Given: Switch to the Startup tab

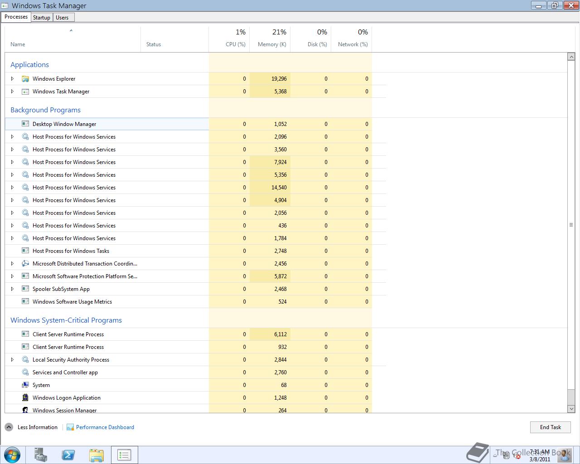Looking at the screenshot, I should pyautogui.click(x=42, y=18).
